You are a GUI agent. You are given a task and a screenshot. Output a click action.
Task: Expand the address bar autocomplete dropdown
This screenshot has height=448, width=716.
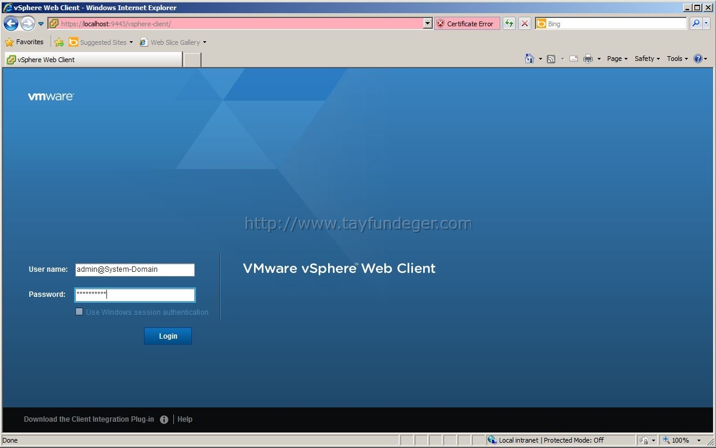(427, 24)
